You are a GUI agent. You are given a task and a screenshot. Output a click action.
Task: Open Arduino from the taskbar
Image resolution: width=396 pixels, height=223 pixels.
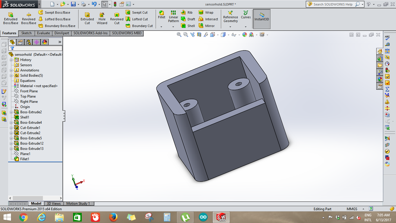pyautogui.click(x=203, y=217)
